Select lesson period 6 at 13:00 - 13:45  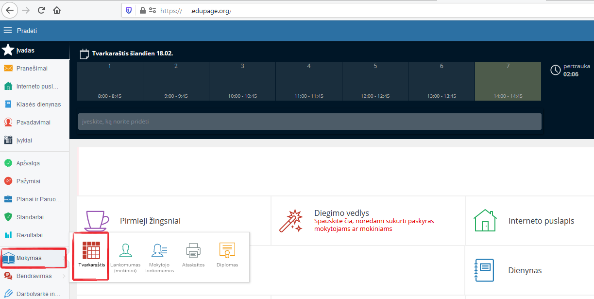tap(441, 81)
